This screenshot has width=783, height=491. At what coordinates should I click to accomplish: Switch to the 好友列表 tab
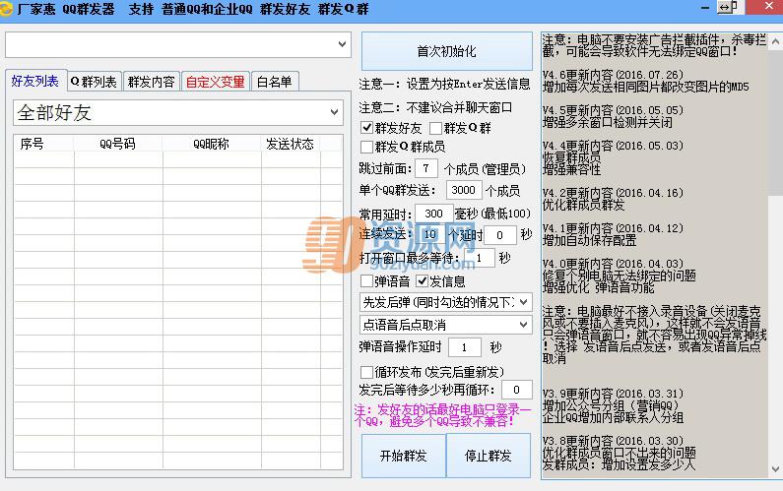pos(35,81)
